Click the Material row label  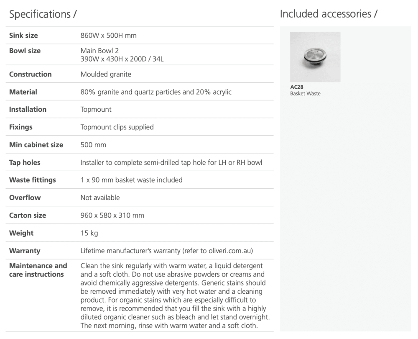click(x=23, y=92)
